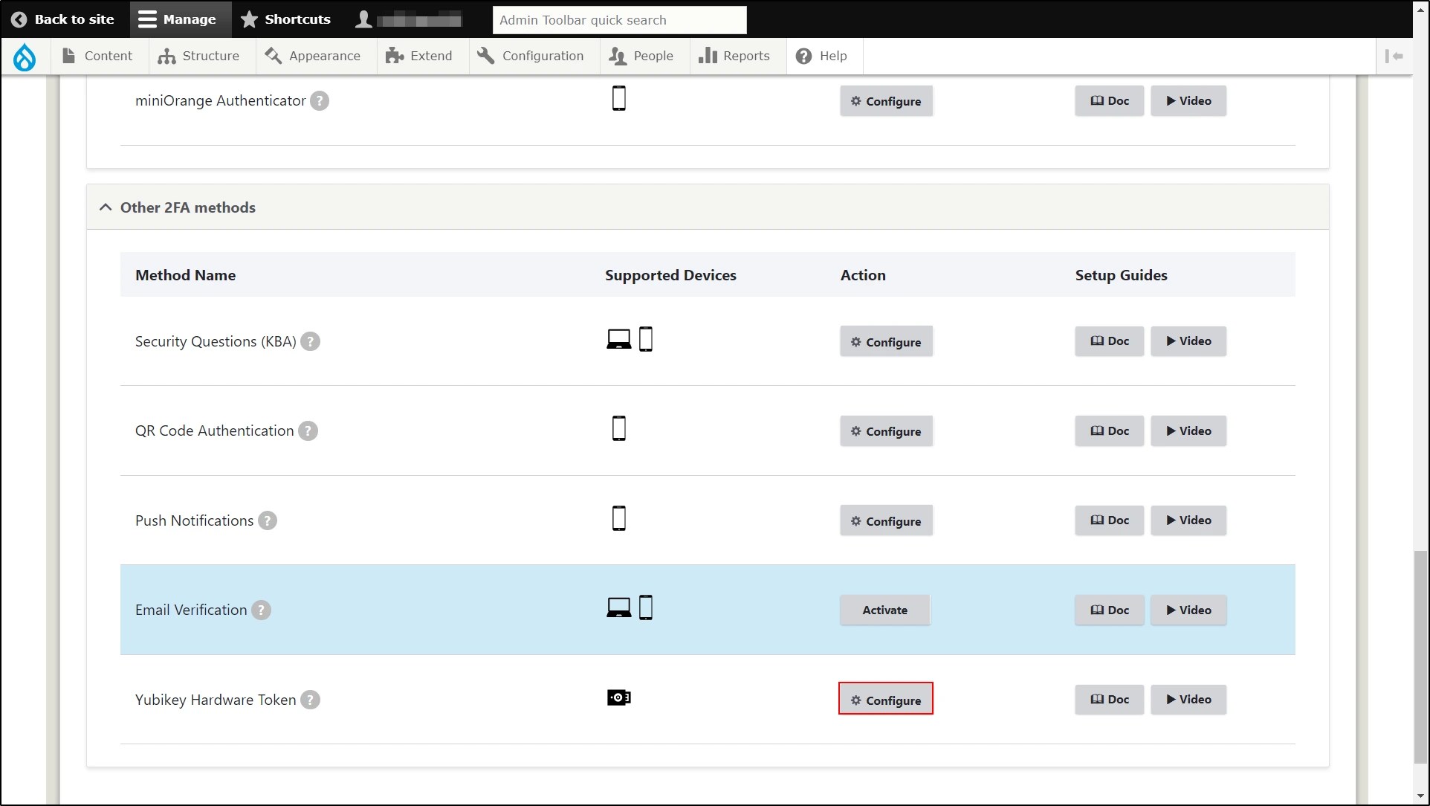Activate the Email Verification method
This screenshot has height=806, width=1430.
[884, 610]
